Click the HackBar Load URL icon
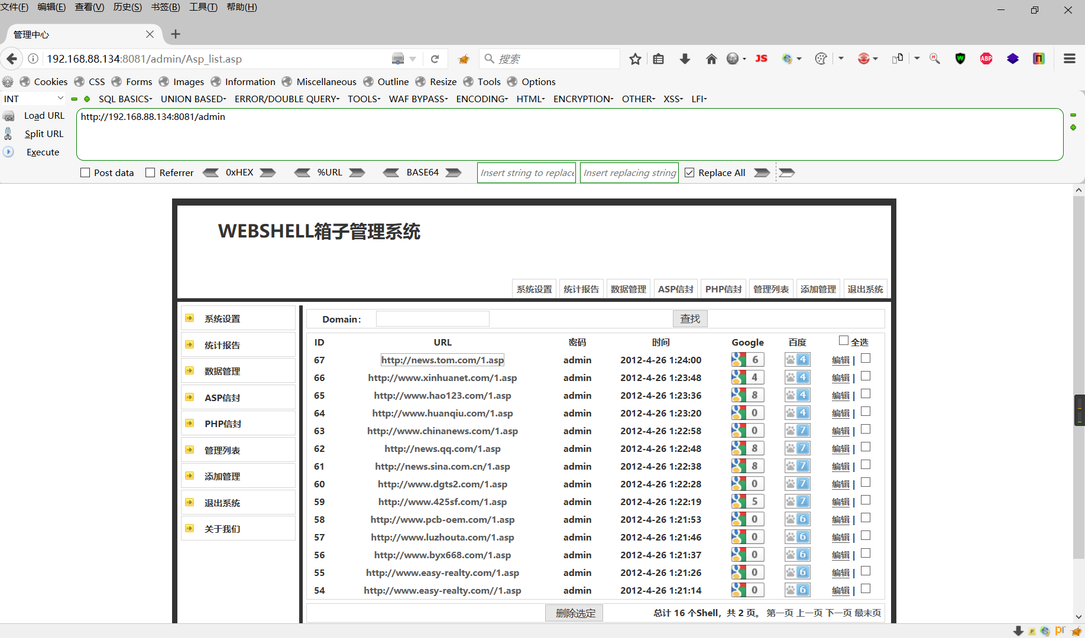Viewport: 1085px width, 638px height. coord(9,116)
